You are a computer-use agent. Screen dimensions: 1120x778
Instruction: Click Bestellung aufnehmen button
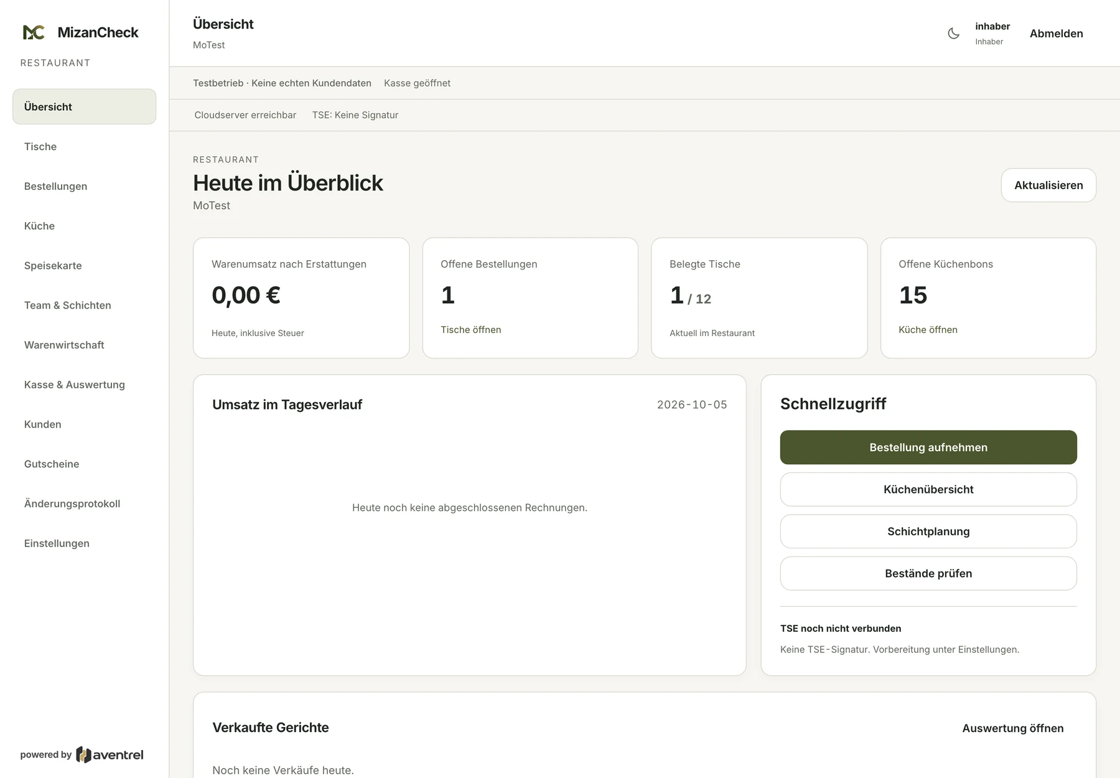(x=928, y=448)
